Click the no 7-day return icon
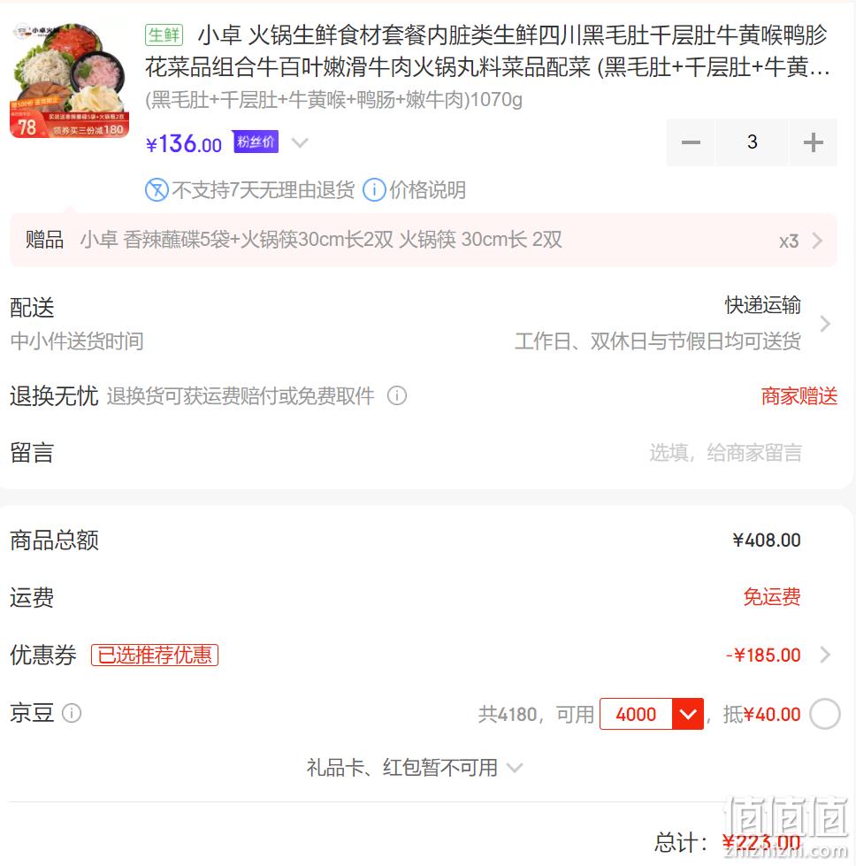Viewport: 856px width, 866px height. click(157, 190)
